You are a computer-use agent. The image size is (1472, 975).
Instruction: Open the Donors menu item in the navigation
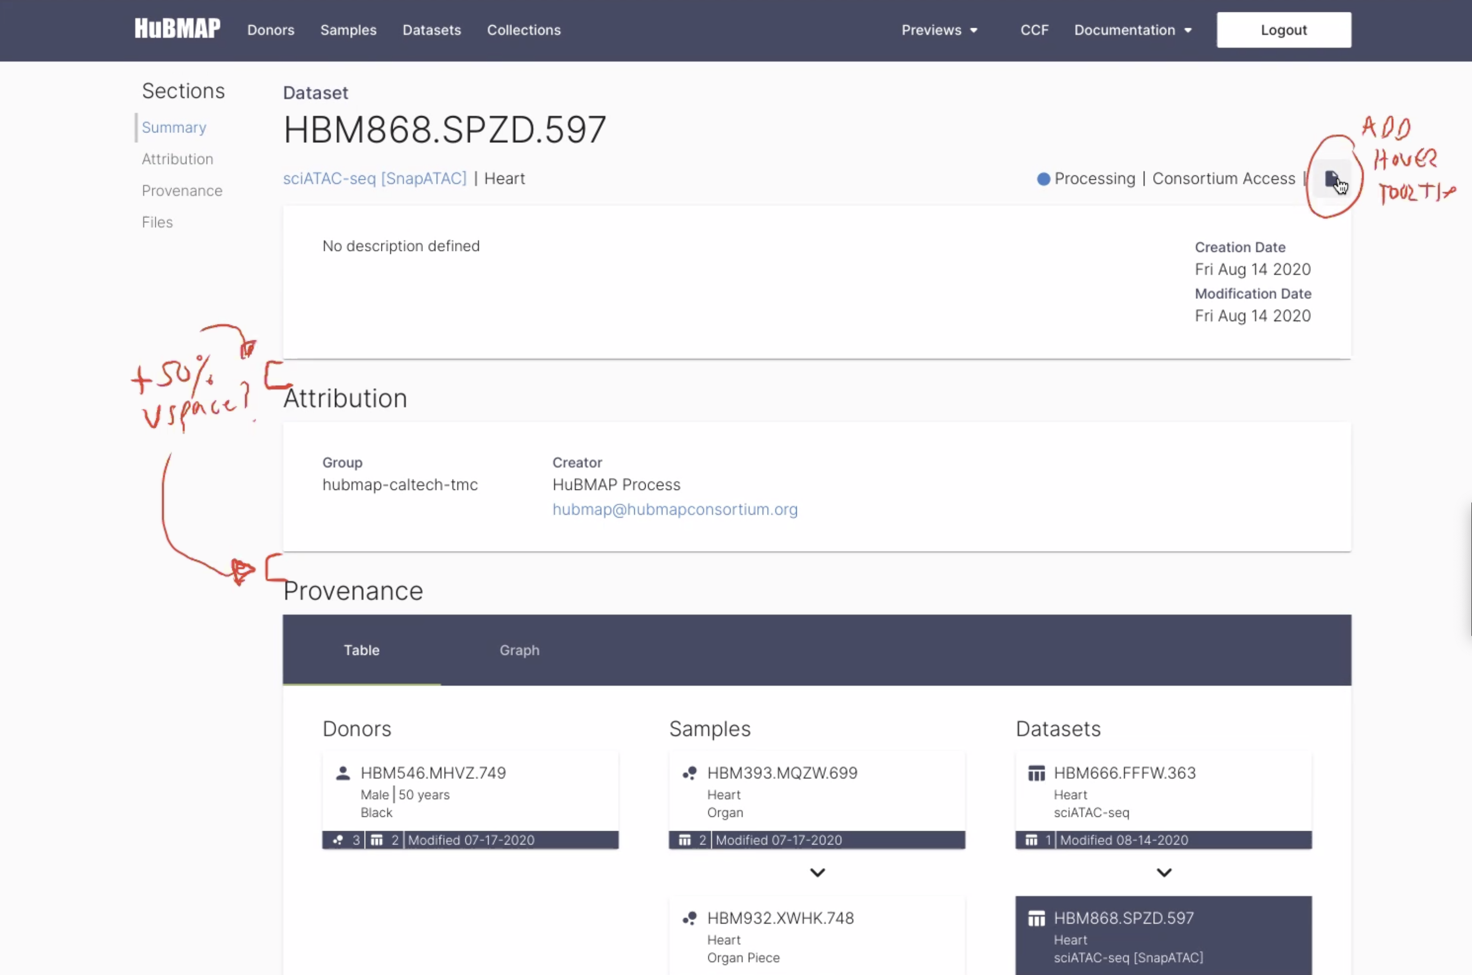pyautogui.click(x=271, y=30)
